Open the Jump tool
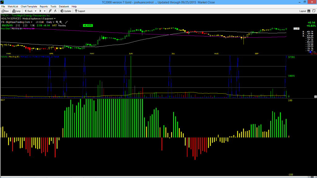Image resolution: width=317 pixels, height=178 pixels. 16,11
